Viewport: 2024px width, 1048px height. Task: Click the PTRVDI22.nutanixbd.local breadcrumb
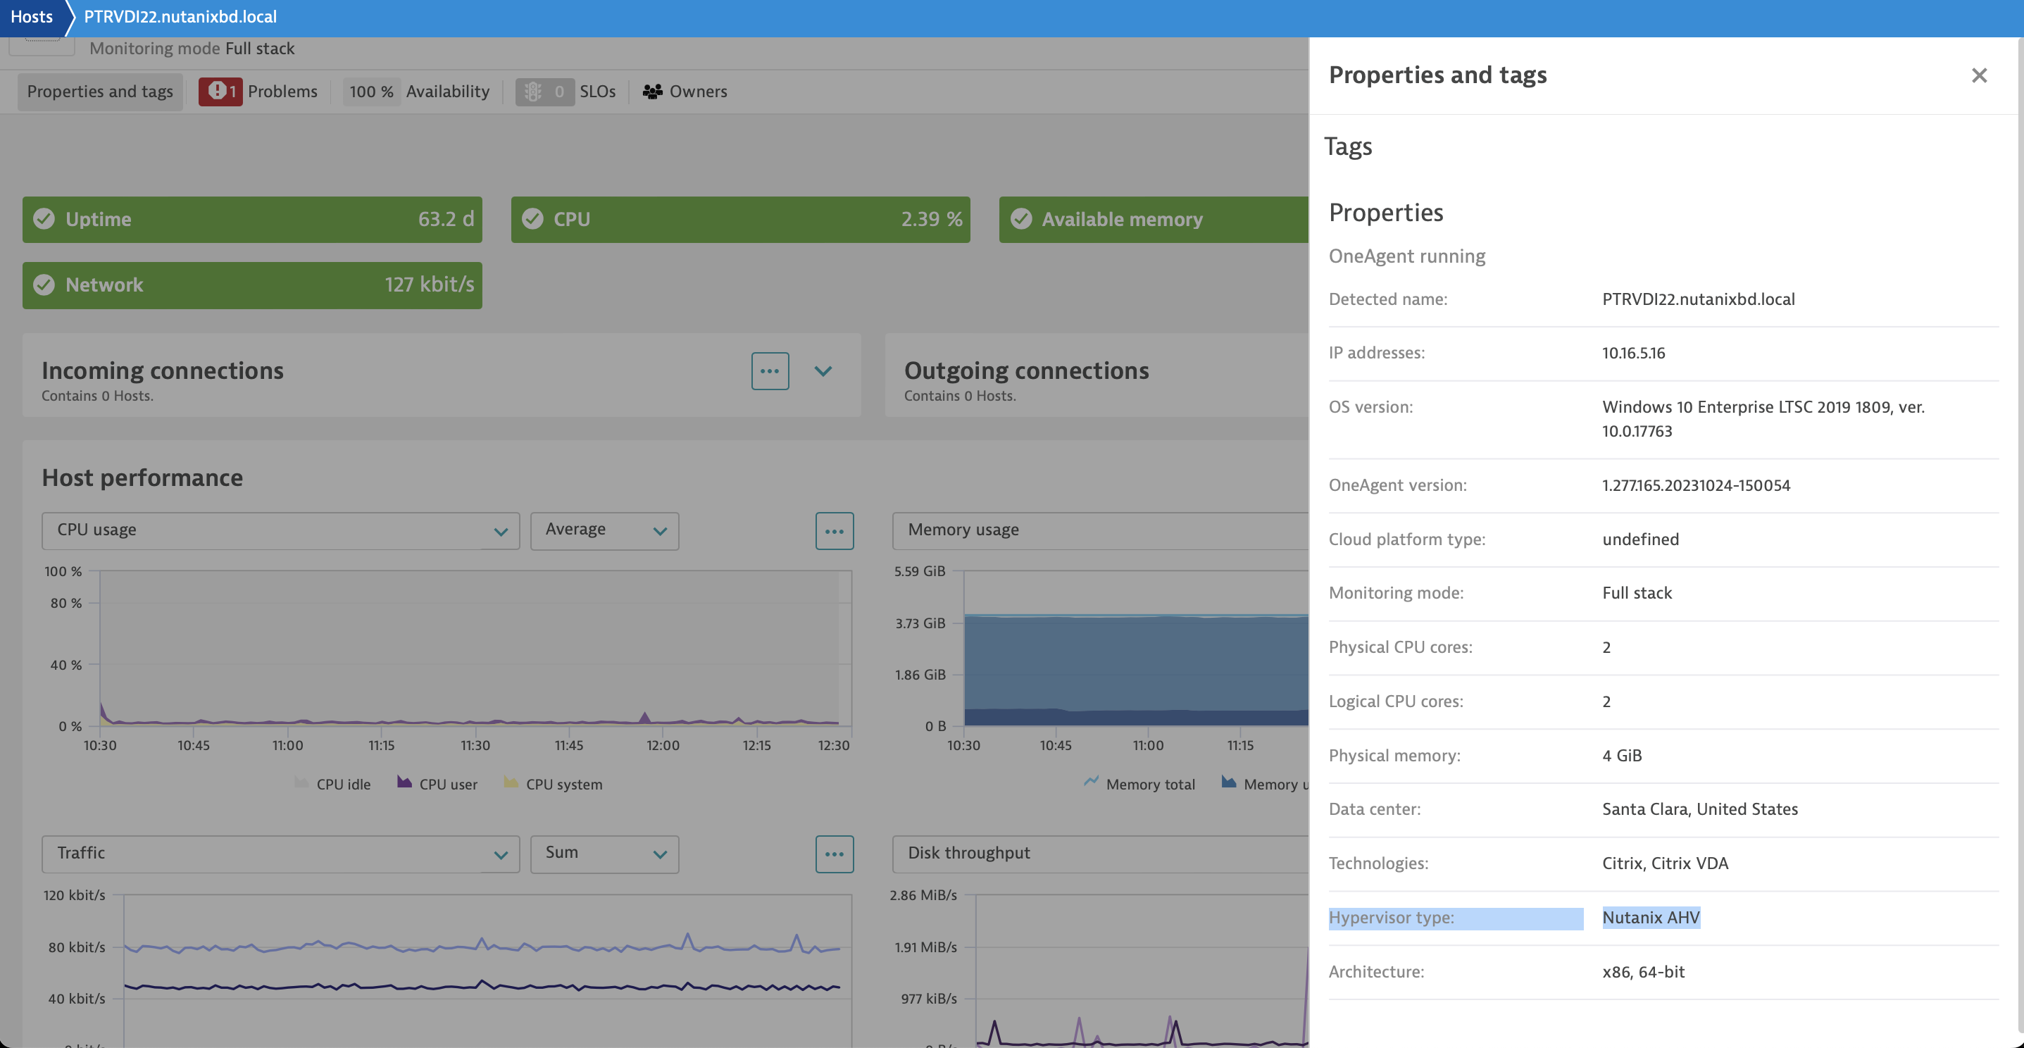coord(180,16)
